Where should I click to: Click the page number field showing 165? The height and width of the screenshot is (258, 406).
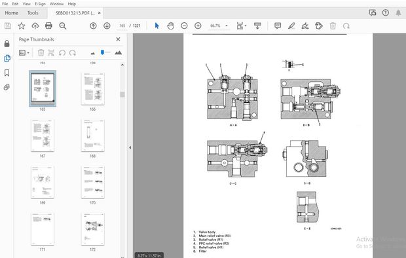click(122, 26)
